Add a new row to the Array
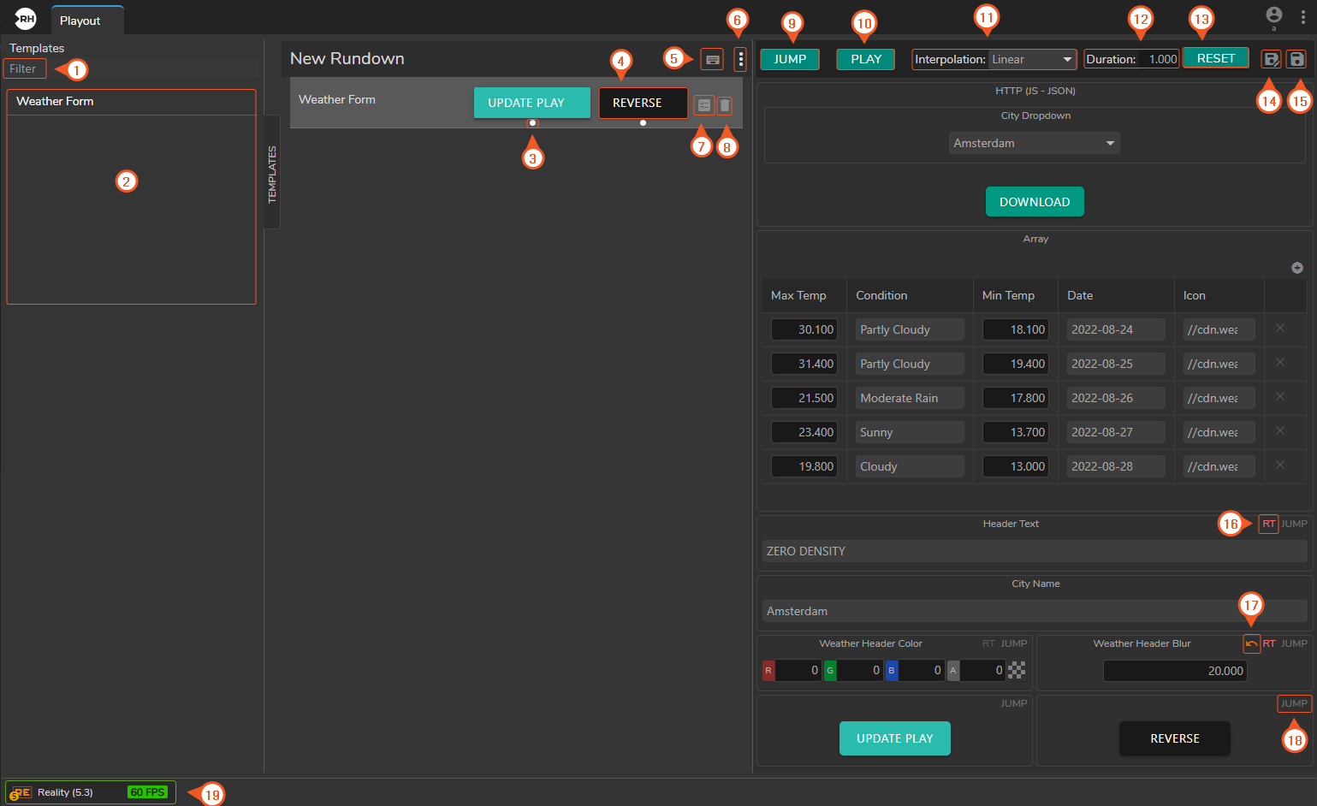This screenshot has height=806, width=1317. pos(1296,268)
